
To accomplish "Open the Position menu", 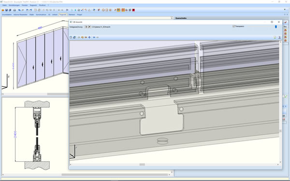I will pyautogui.click(x=42, y=5).
